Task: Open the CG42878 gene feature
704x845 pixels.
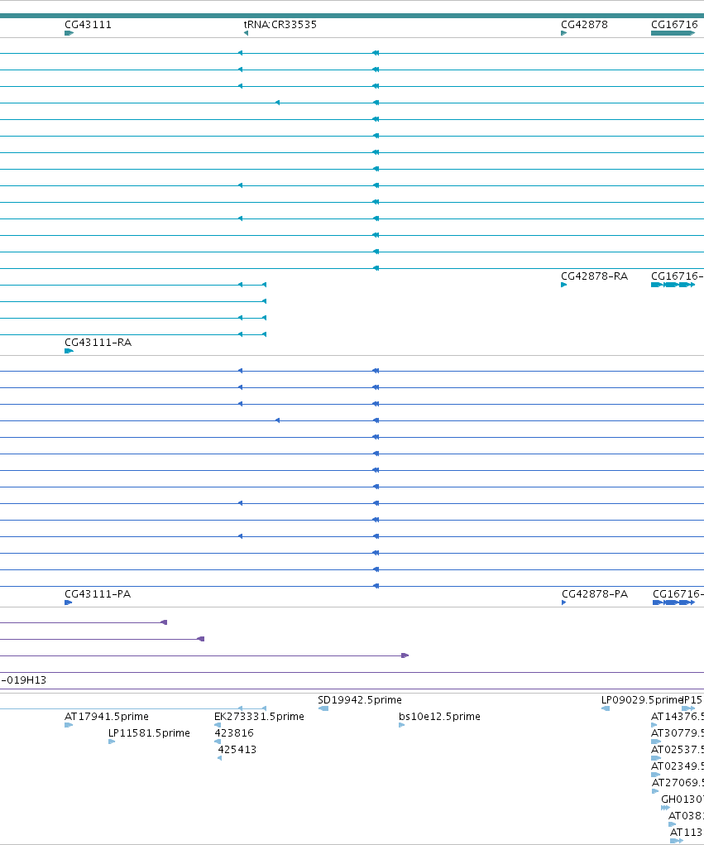Action: point(564,33)
